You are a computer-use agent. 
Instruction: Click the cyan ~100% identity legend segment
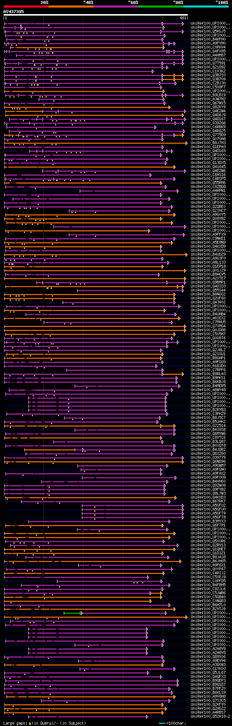[206, 6]
